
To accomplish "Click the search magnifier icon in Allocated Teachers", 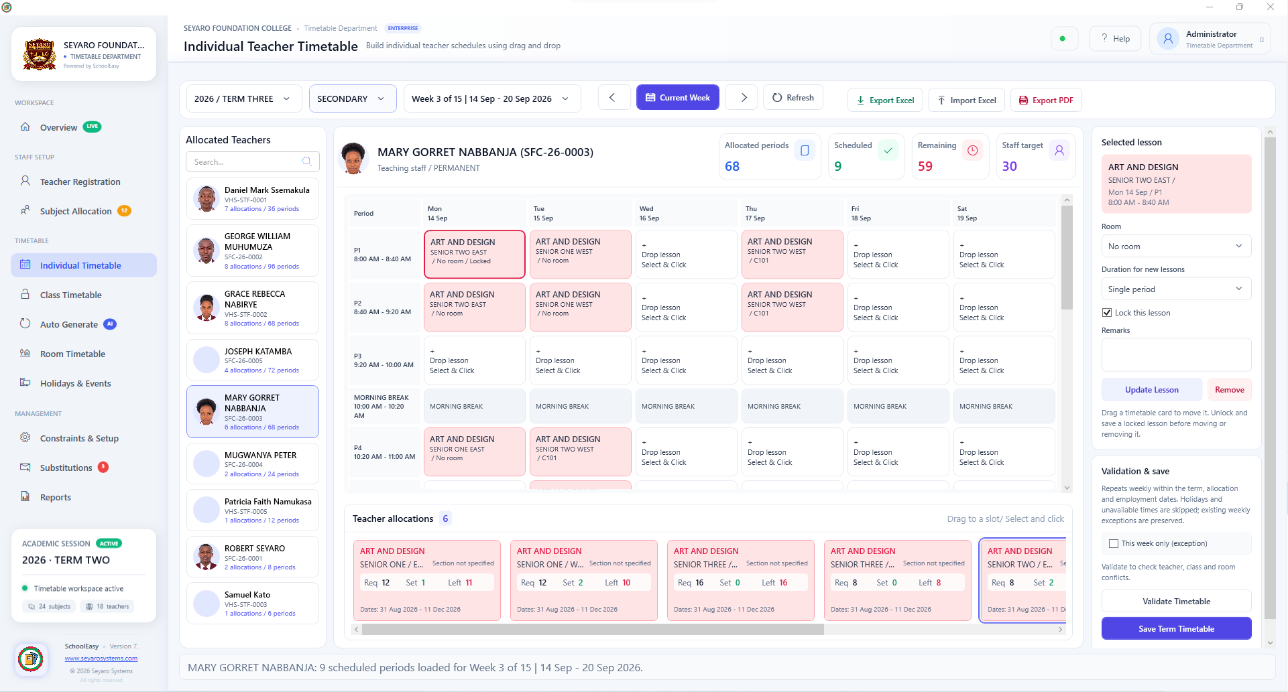I will coord(307,161).
